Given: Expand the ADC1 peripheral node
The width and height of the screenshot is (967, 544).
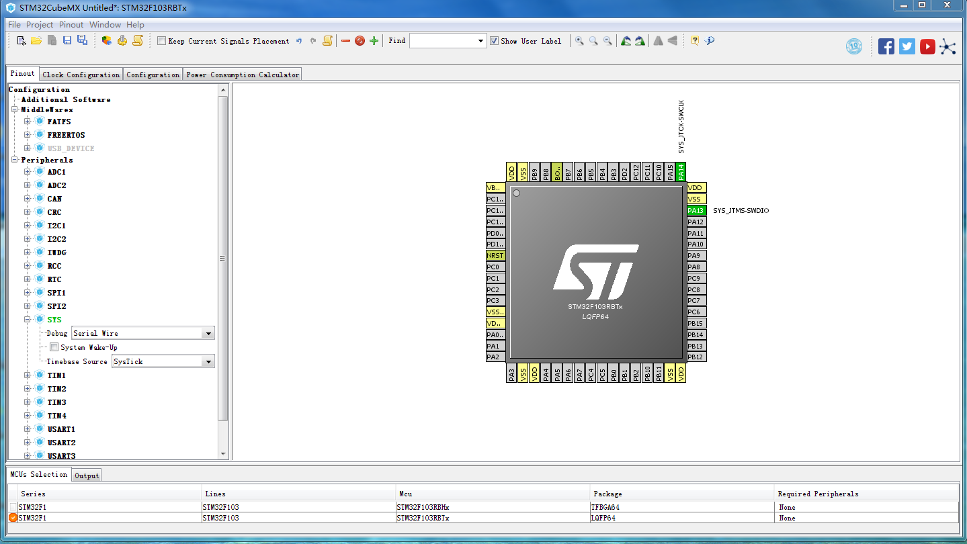Looking at the screenshot, I should (x=28, y=172).
